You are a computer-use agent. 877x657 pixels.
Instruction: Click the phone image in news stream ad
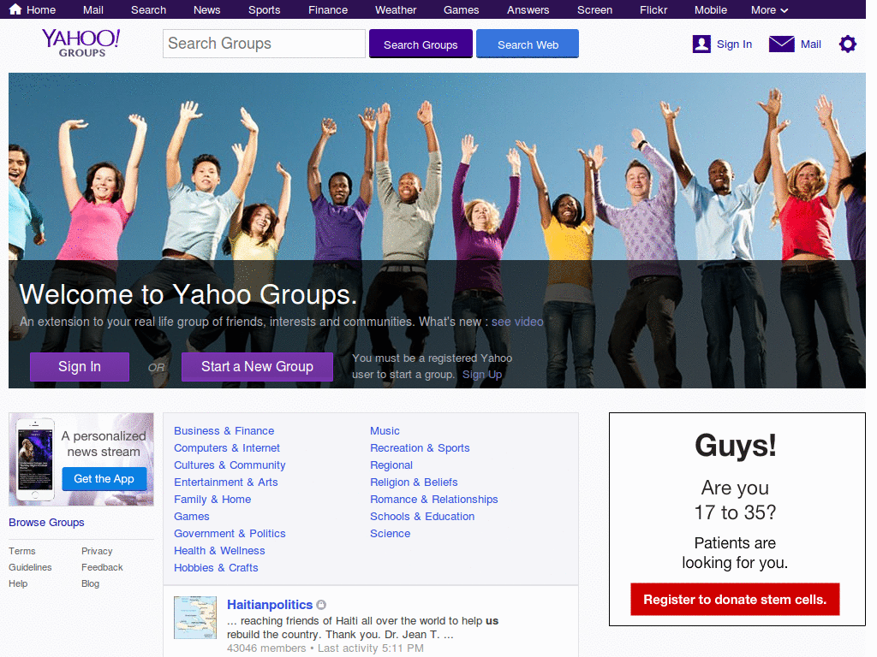click(34, 459)
